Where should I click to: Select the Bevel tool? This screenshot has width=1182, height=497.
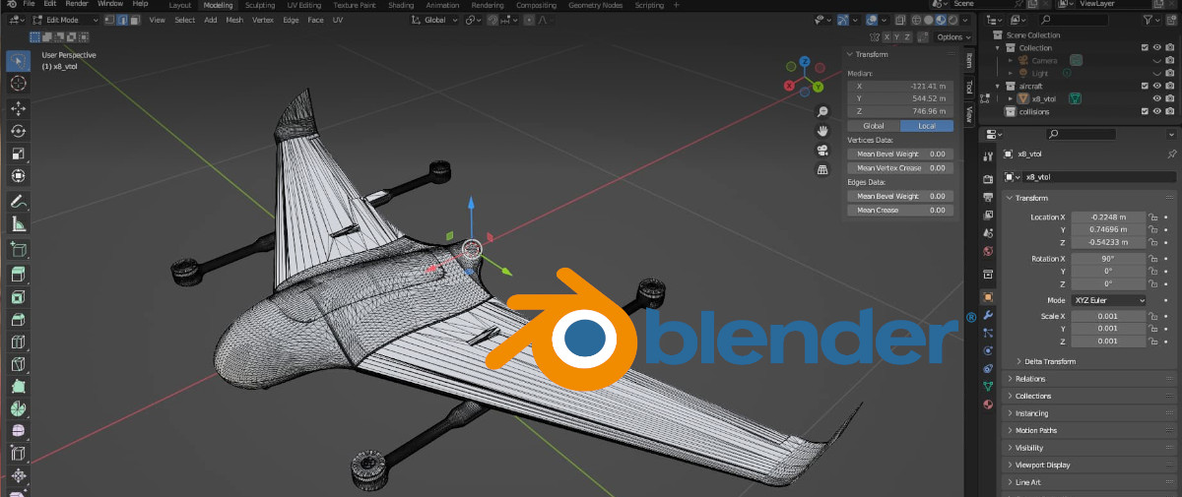18,319
